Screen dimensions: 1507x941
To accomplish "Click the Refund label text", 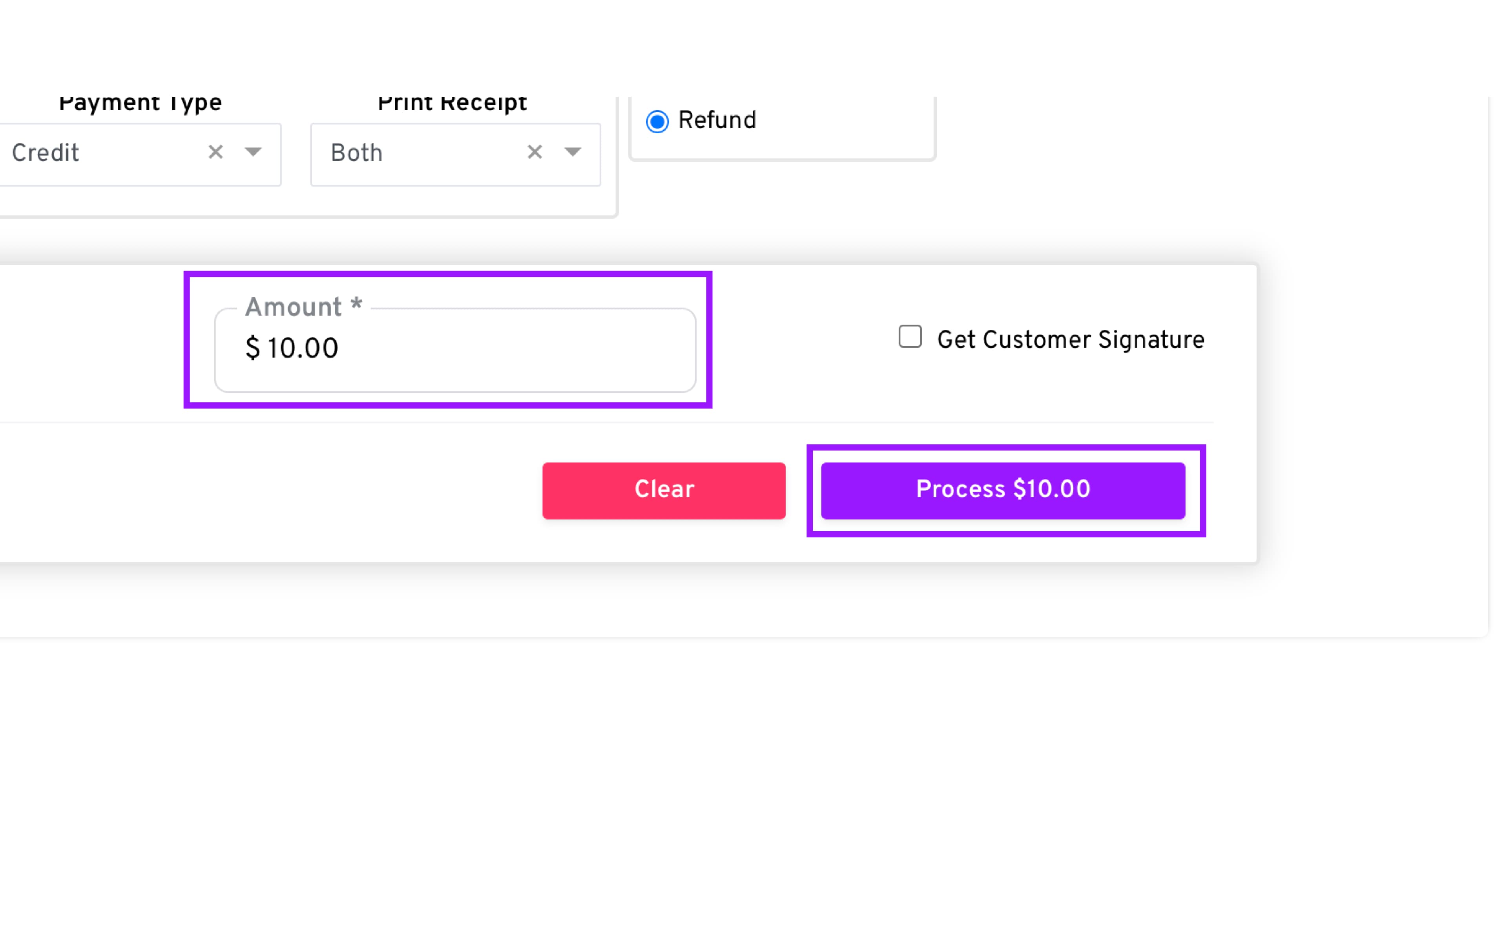I will tap(717, 120).
